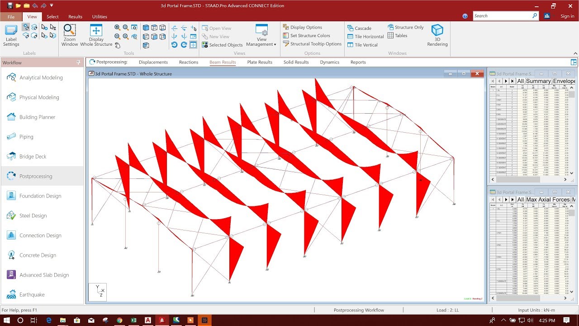Click the user account icon beside Sign in
The image size is (579, 326).
point(547,16)
